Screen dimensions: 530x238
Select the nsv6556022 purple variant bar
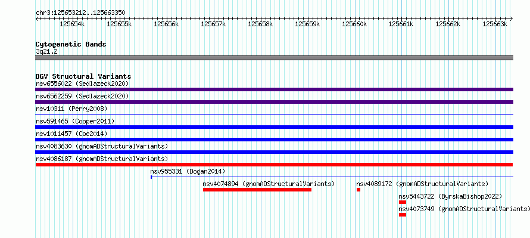coord(274,89)
